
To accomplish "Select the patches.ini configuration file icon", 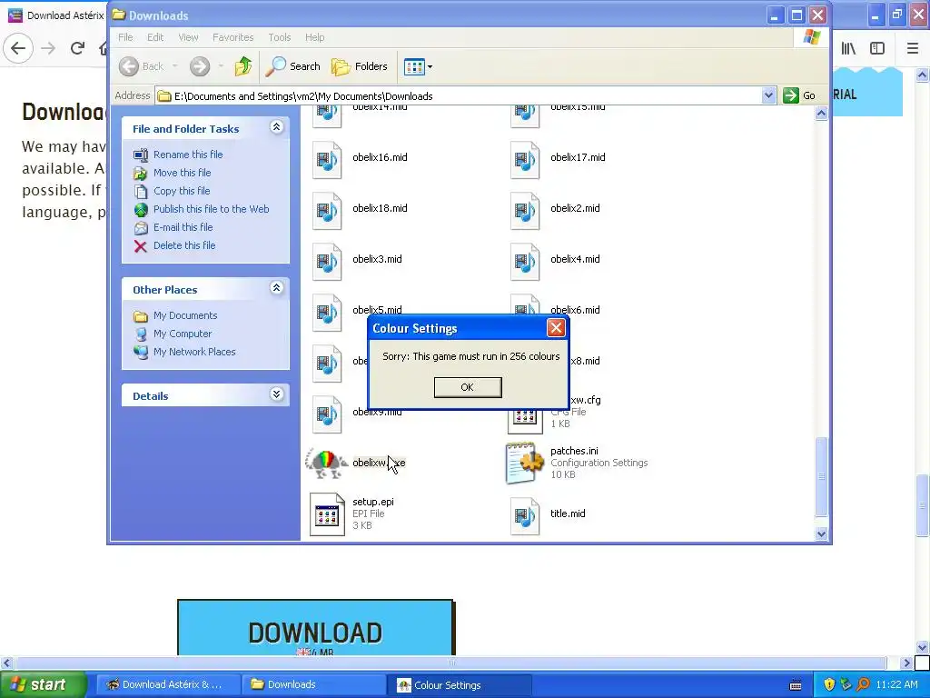I will tap(525, 463).
